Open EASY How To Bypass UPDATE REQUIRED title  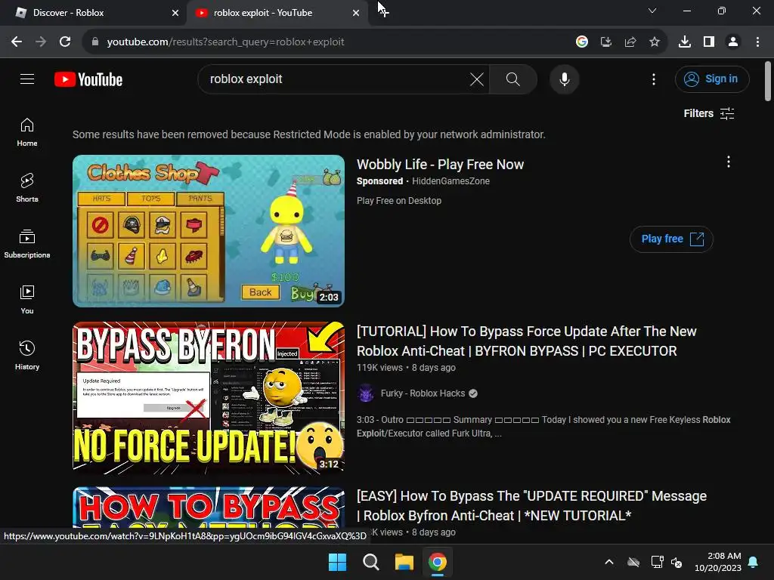tap(531, 506)
